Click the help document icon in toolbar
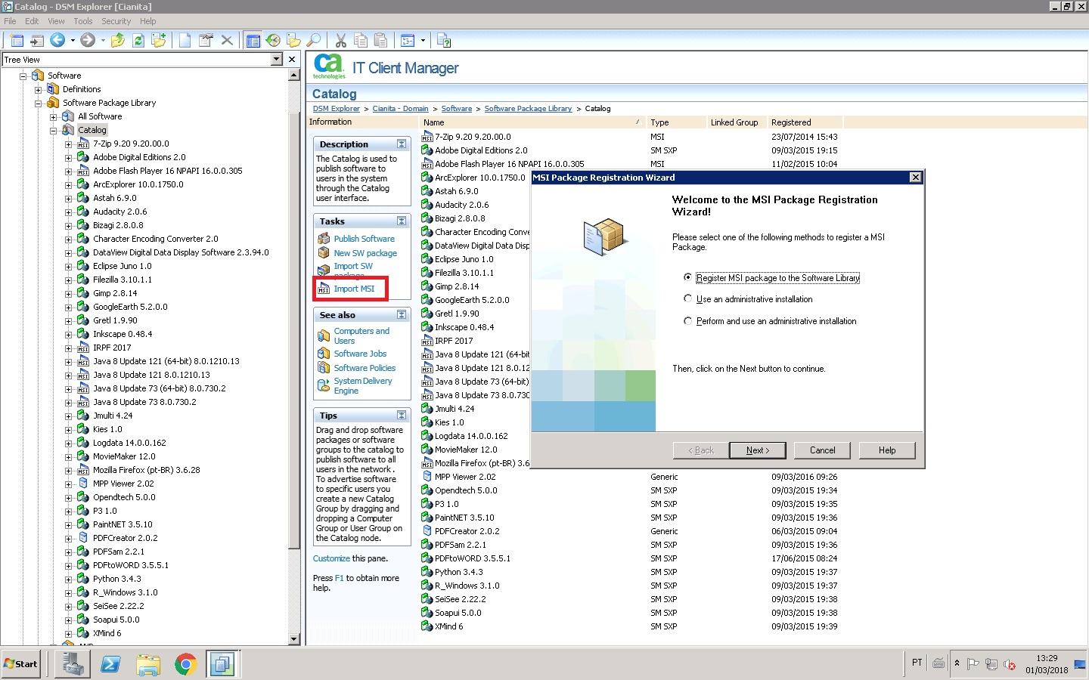The image size is (1089, 680). point(444,40)
